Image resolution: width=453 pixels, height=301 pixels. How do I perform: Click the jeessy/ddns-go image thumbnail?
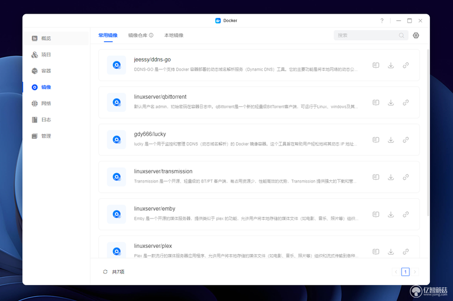click(x=117, y=65)
